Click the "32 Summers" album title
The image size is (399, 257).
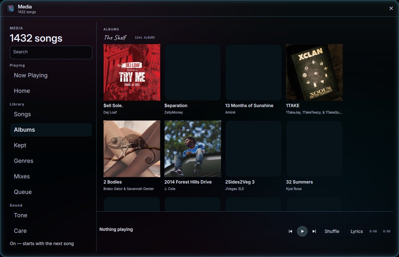(x=299, y=182)
